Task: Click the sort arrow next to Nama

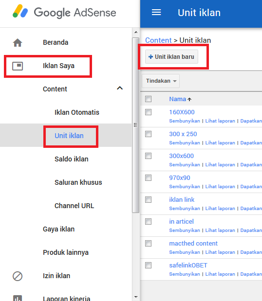Action: point(189,99)
